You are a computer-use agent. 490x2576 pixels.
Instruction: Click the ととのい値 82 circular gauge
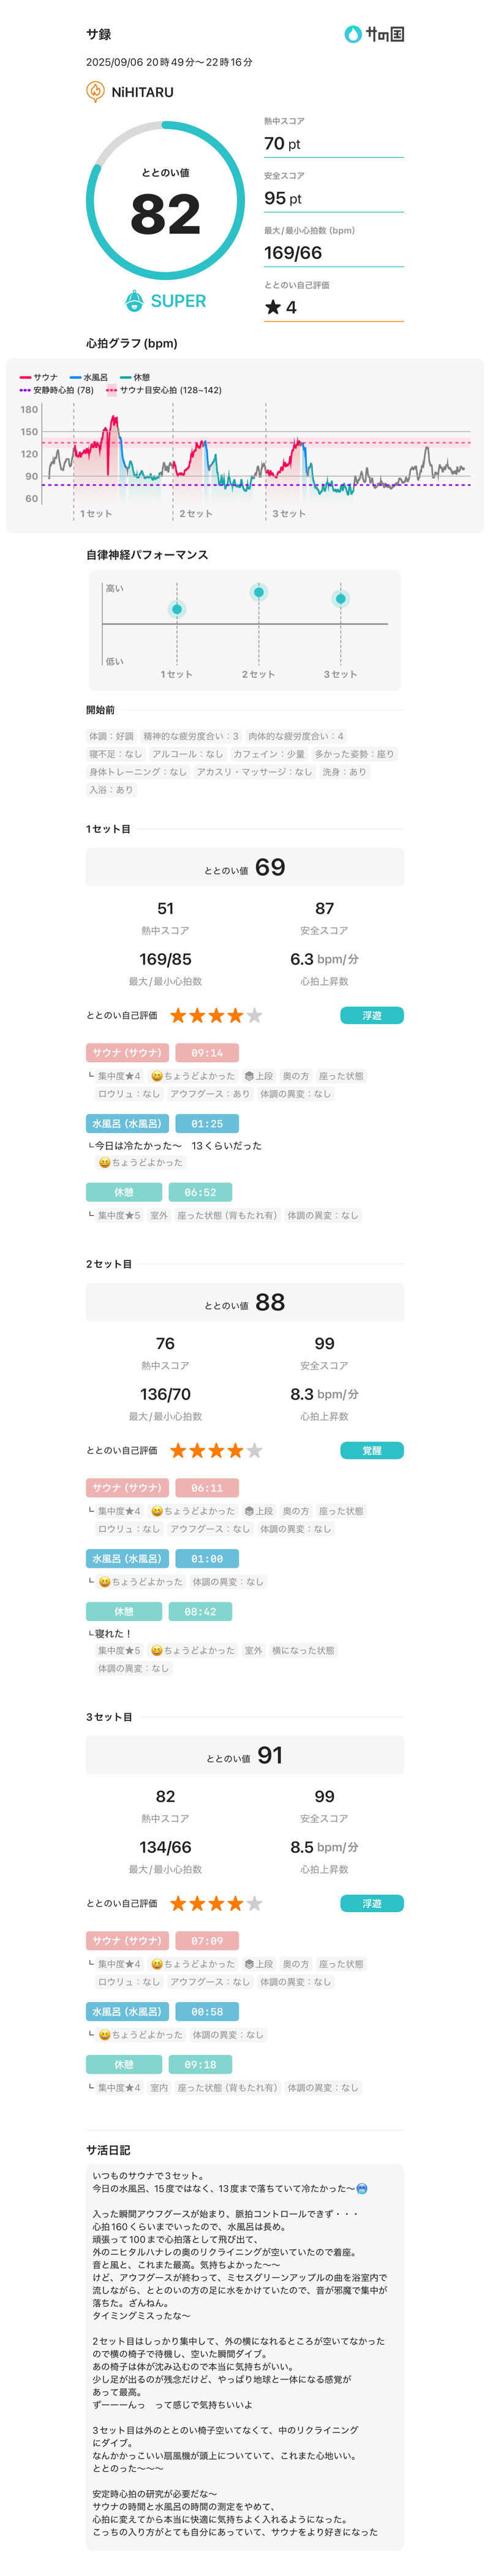(x=165, y=200)
